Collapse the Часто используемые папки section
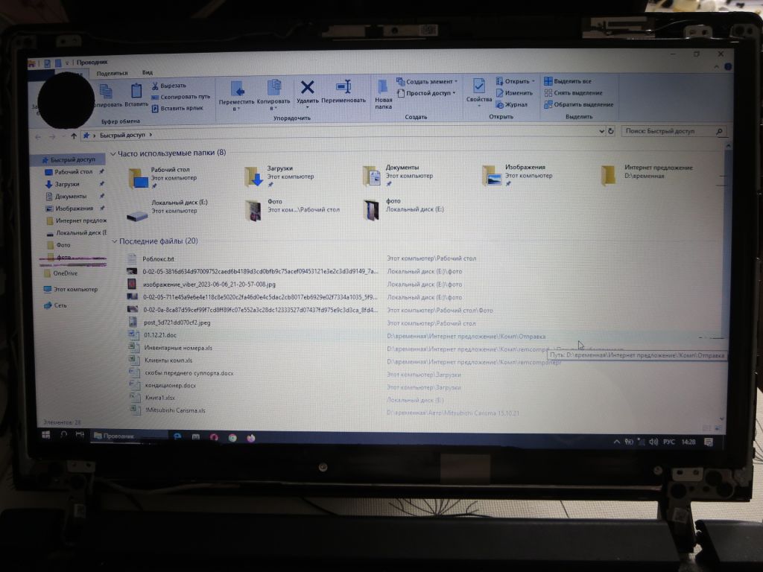Image resolution: width=763 pixels, height=572 pixels. tap(113, 153)
